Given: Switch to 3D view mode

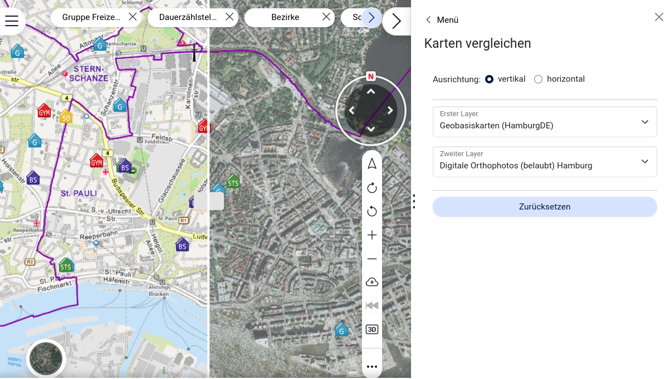Looking at the screenshot, I should 372,330.
